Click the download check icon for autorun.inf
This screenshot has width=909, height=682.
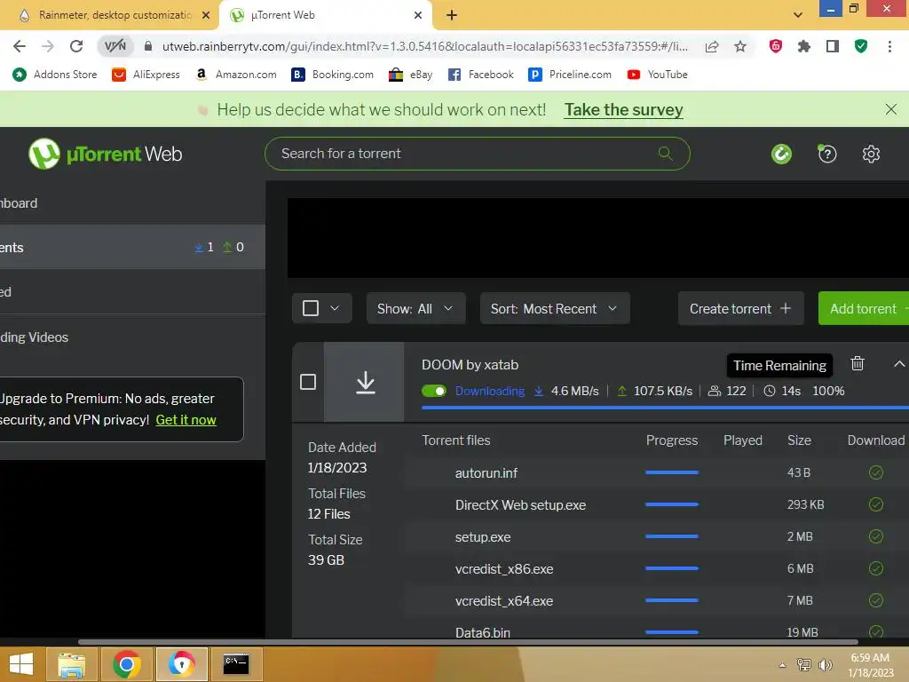click(876, 472)
